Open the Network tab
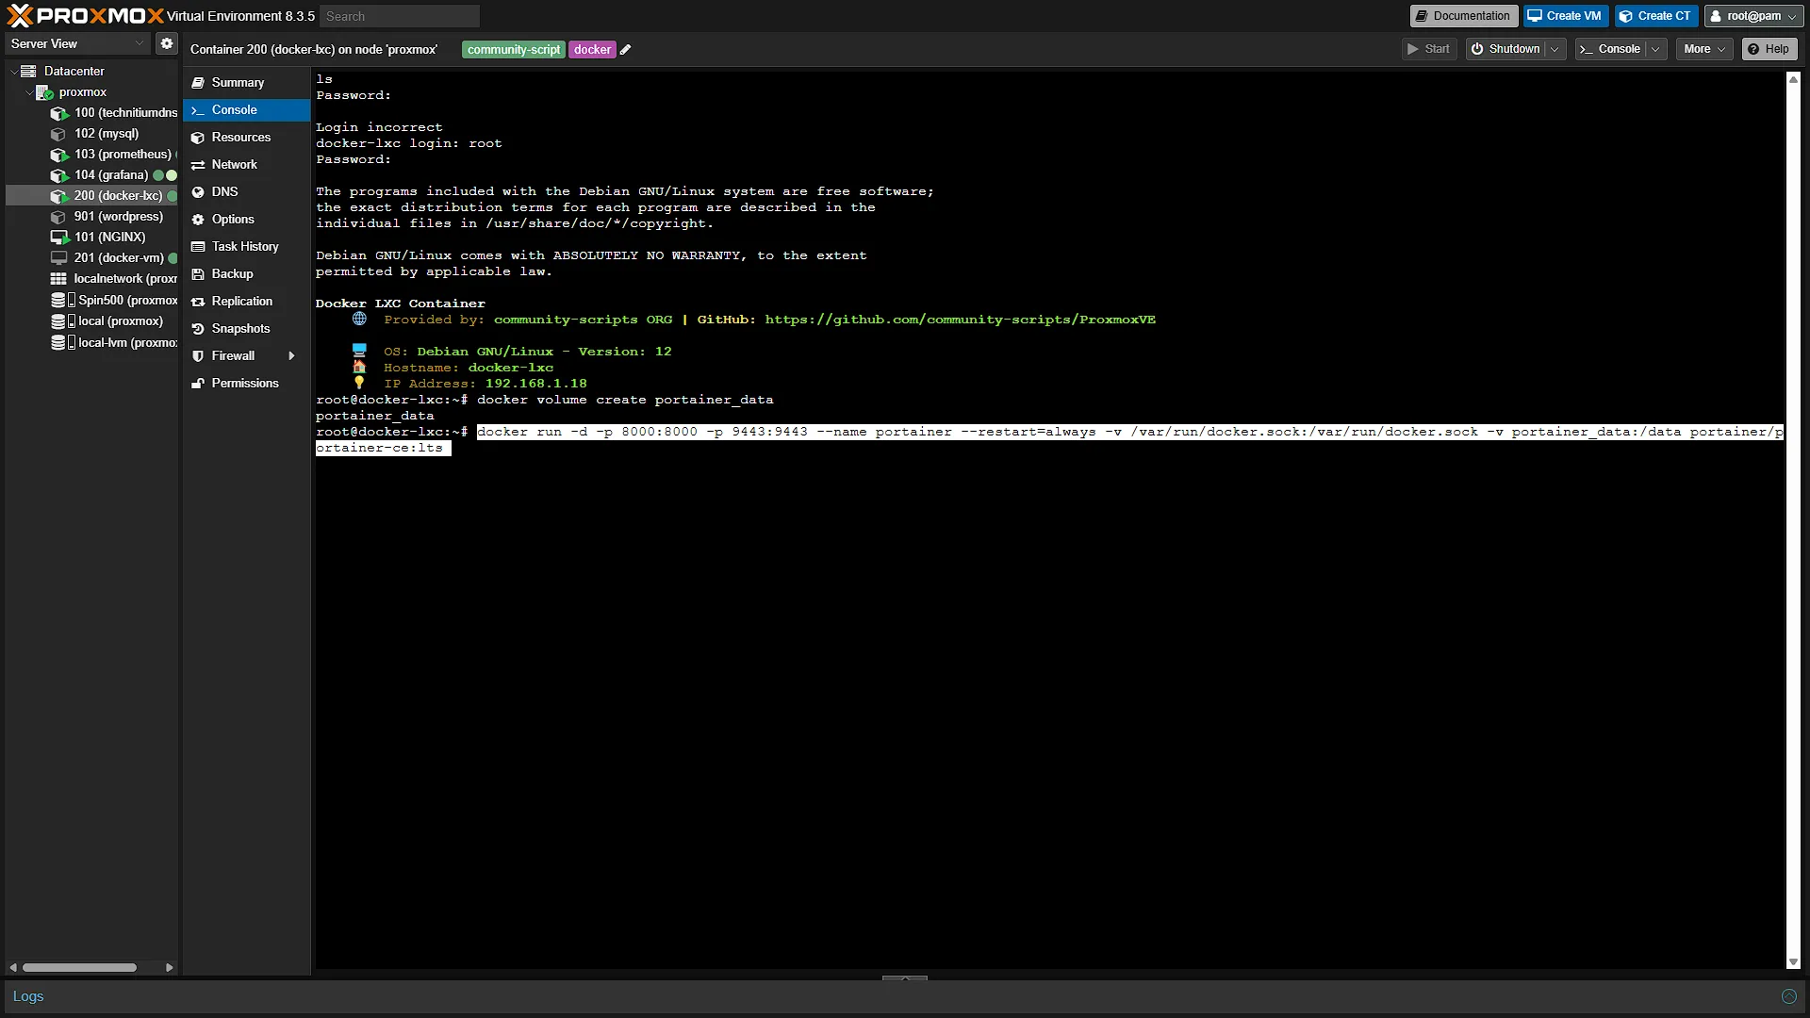Screen dimensions: 1810x1018 click(247, 164)
